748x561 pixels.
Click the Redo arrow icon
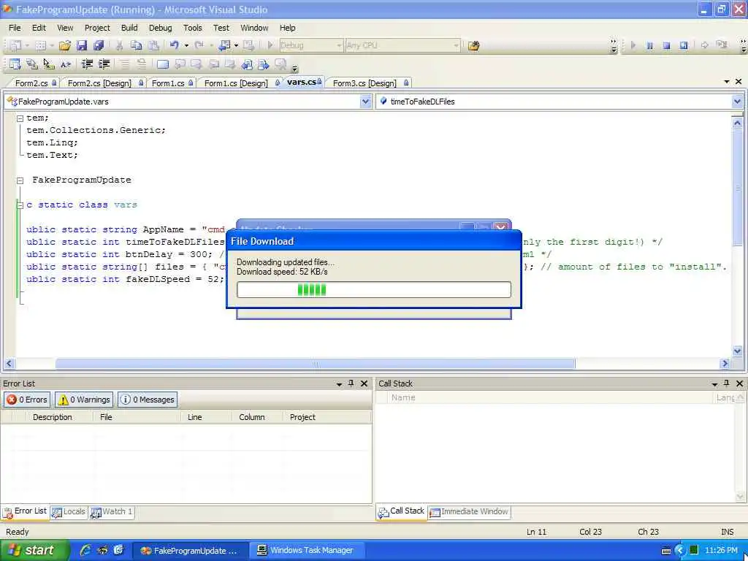point(199,45)
